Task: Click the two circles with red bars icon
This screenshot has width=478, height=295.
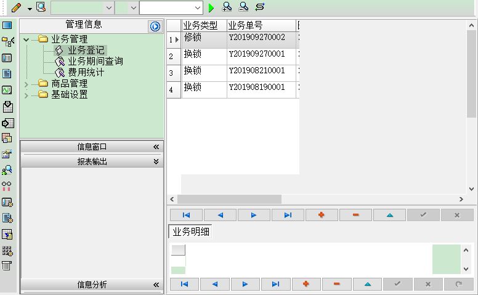Action: tap(7, 186)
